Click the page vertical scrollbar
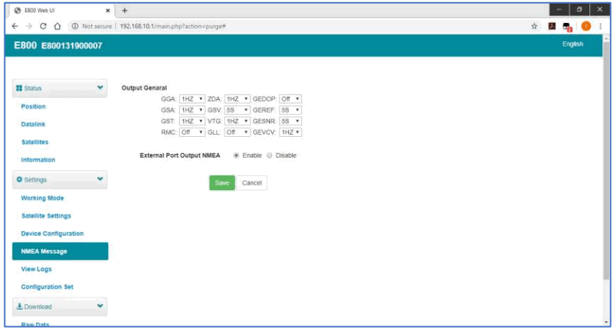Image resolution: width=616 pixels, height=330 pixels. (606, 163)
